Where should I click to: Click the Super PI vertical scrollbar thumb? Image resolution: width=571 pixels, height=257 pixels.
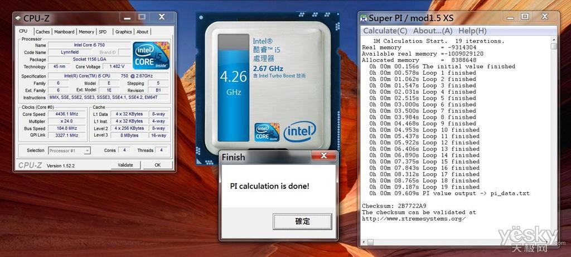point(554,47)
